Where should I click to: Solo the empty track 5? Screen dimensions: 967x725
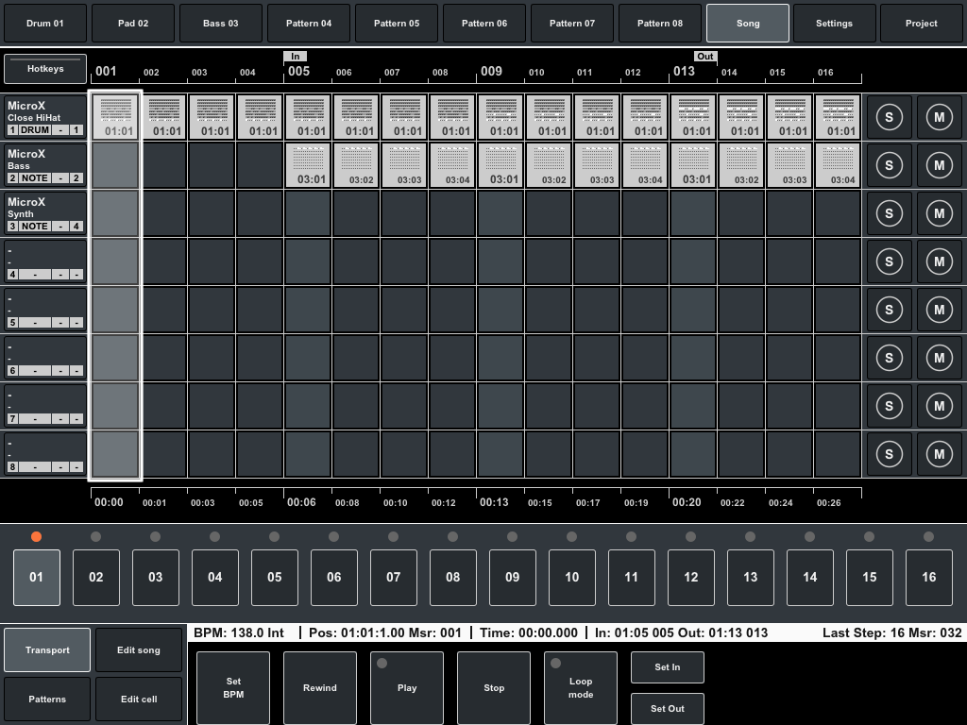tap(889, 310)
